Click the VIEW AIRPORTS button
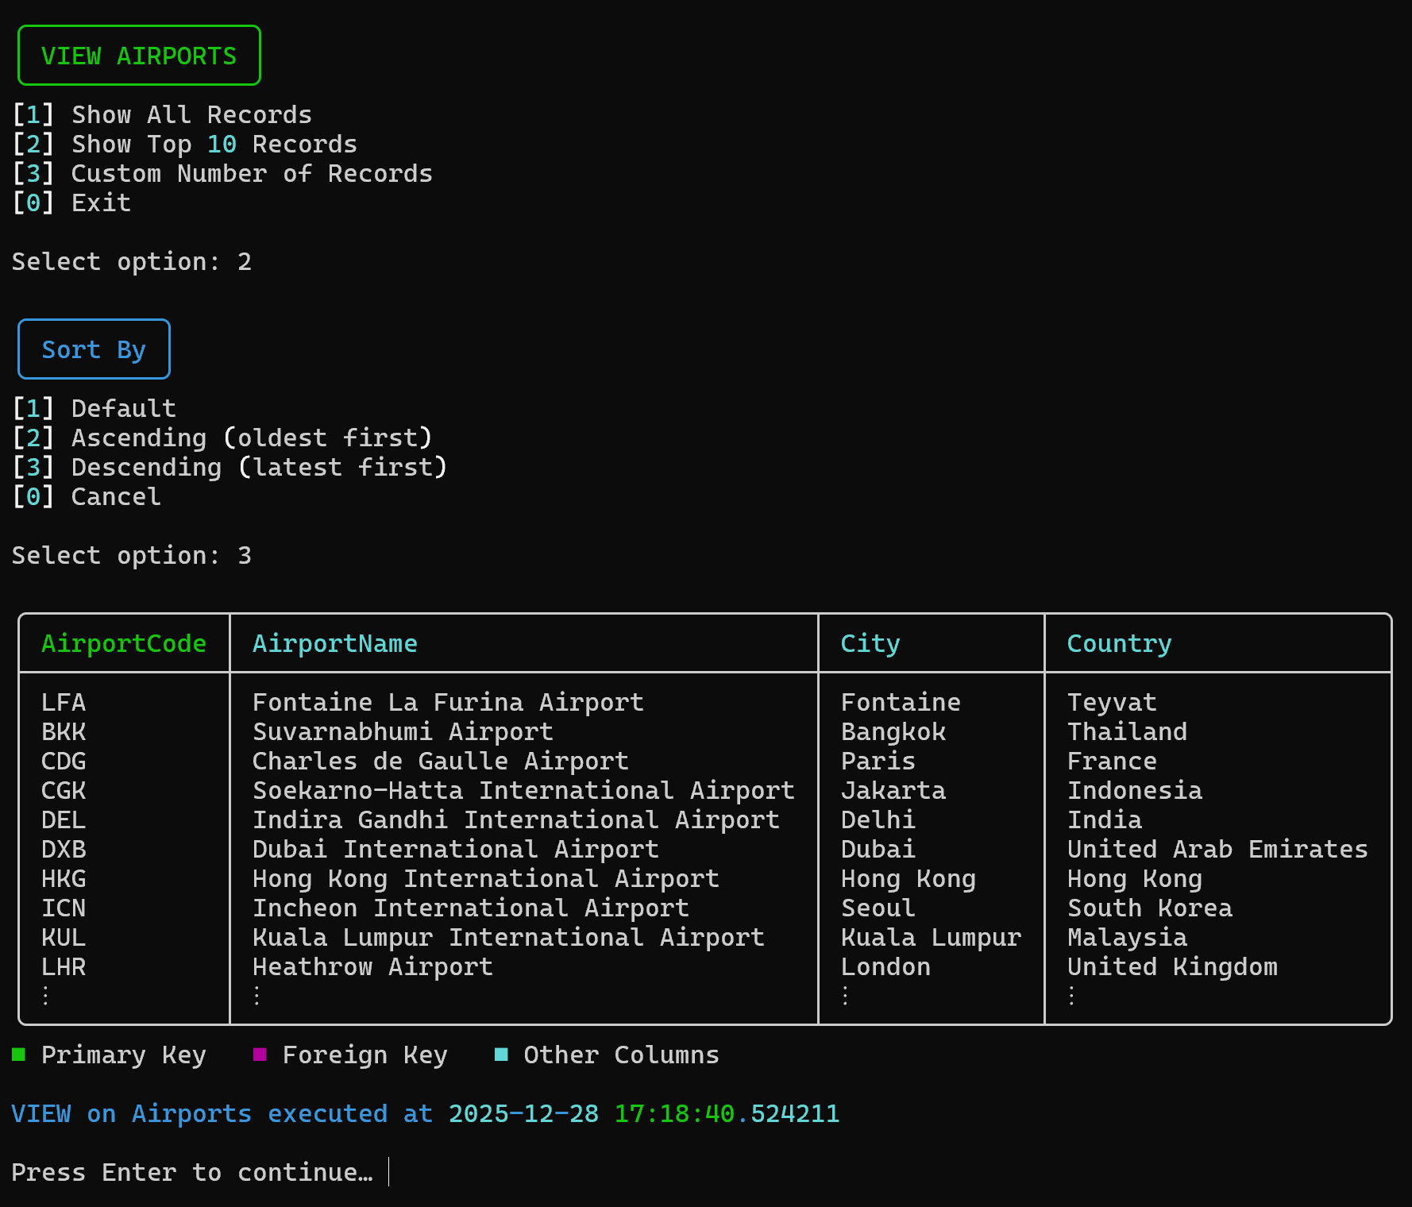The image size is (1412, 1207). (x=139, y=55)
